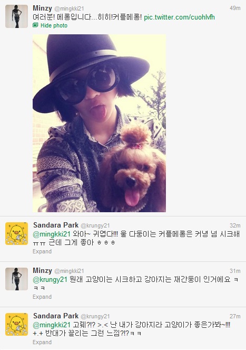Expand Sandara Park's 32m reply
Screen dimensions: 246x350
pos(42,251)
